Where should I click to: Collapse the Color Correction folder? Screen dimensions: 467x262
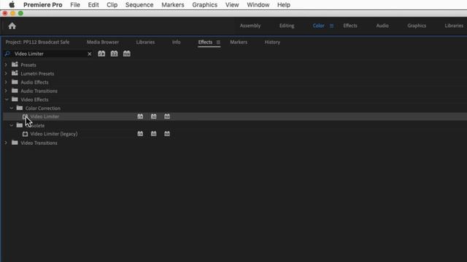pyautogui.click(x=12, y=108)
